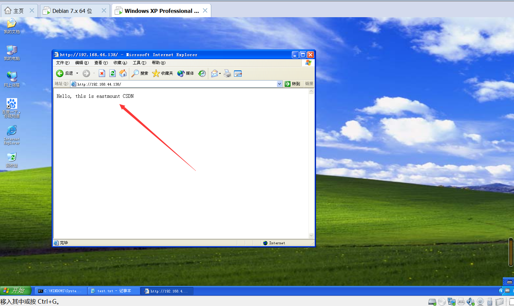Open the 收藏(A) menu
514x306 pixels.
pos(120,63)
